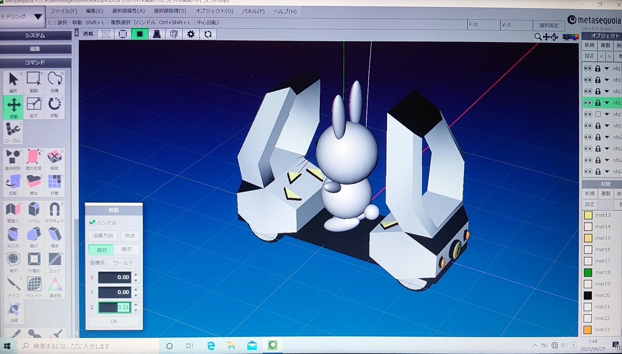Viewport: 622px width, 354px height.
Task: Open the 編集(E) menu
Action: 94,11
